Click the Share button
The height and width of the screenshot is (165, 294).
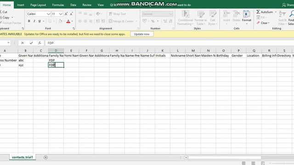click(x=288, y=5)
